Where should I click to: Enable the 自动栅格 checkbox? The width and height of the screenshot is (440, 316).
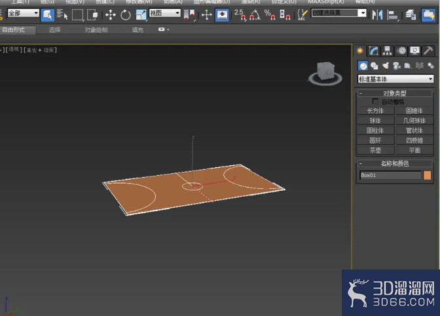375,101
